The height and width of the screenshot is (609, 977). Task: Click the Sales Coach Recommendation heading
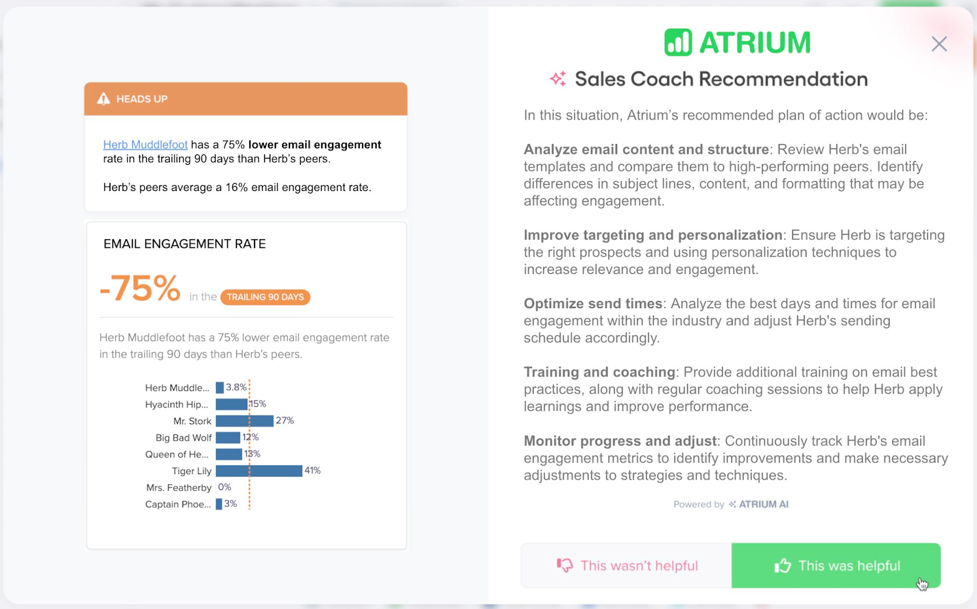(721, 79)
